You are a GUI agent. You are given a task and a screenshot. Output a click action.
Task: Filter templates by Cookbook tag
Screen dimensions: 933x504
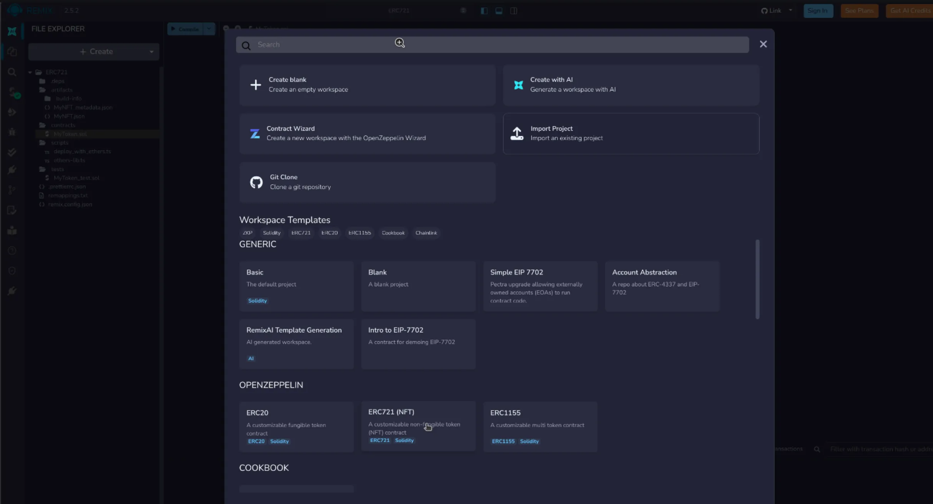[x=393, y=233]
